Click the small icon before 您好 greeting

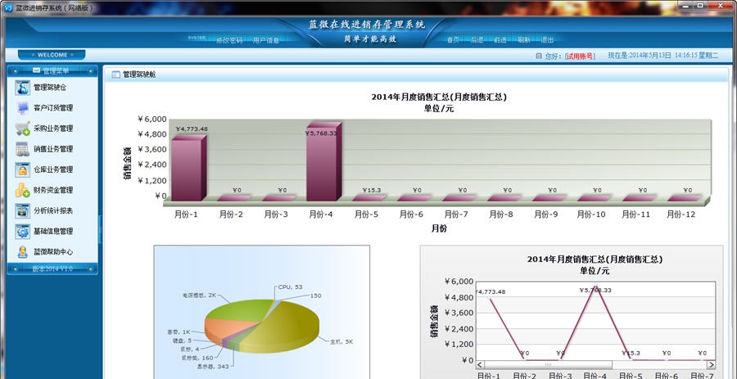[x=539, y=56]
